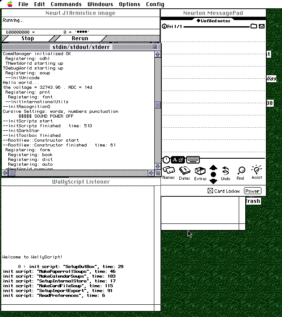Click the Find magnifier icon

point(240,173)
